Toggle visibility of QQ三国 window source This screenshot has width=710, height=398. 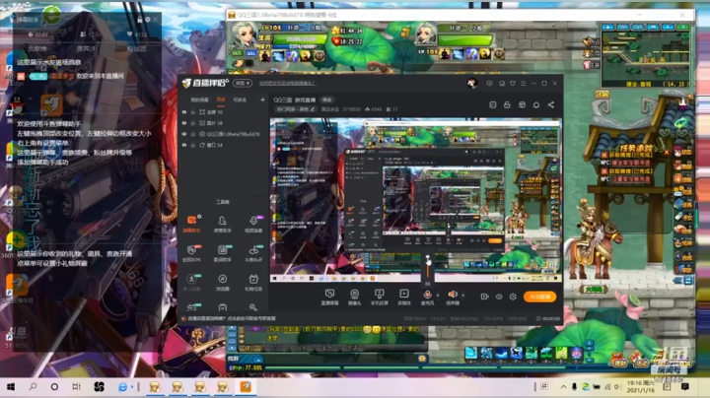184,134
